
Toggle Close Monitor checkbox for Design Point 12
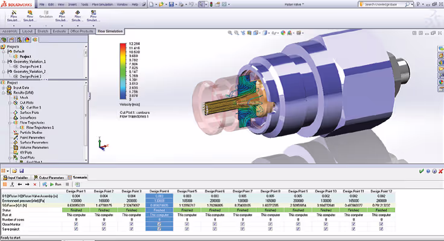coord(381,224)
